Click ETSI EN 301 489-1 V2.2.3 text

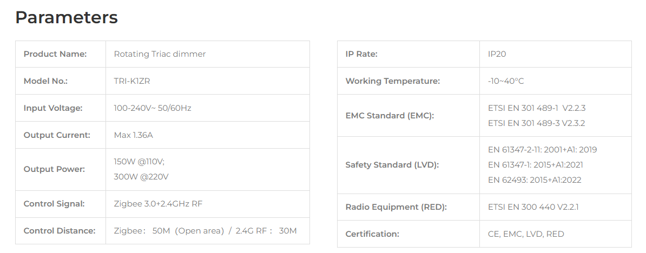(x=536, y=108)
